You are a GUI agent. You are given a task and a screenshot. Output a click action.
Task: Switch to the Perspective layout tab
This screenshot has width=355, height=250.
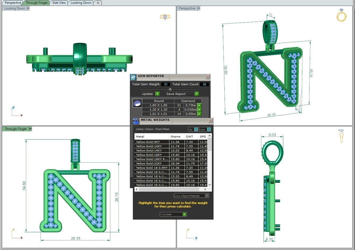(13, 3)
